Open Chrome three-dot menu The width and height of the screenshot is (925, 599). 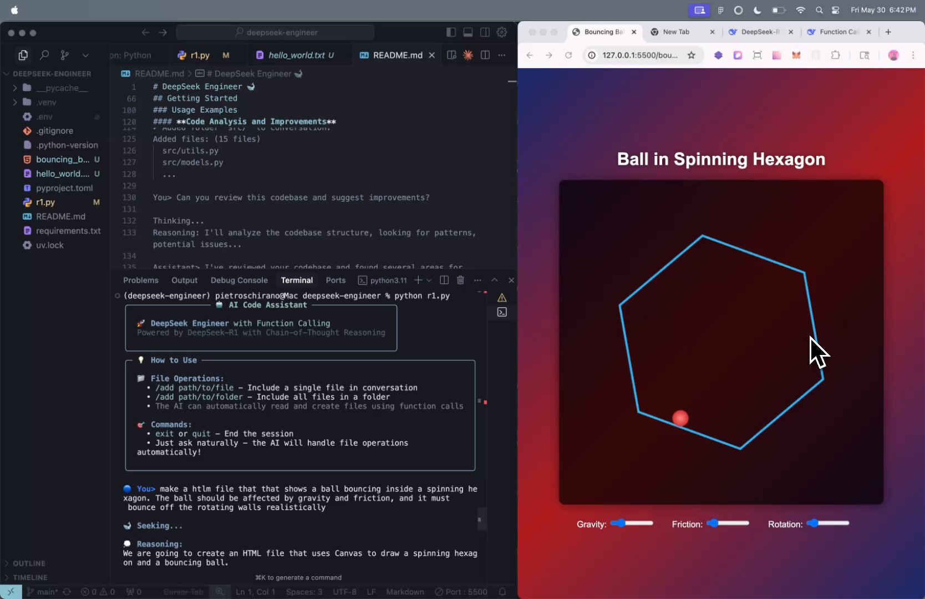(913, 55)
